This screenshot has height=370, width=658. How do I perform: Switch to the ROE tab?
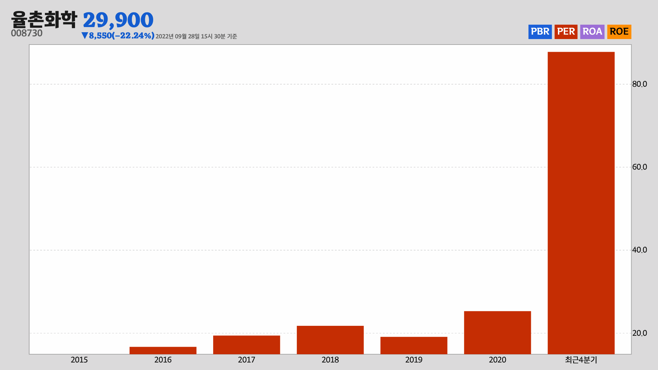coord(619,32)
